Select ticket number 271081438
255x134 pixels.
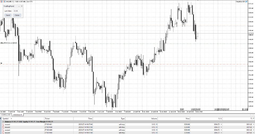pos(48,130)
